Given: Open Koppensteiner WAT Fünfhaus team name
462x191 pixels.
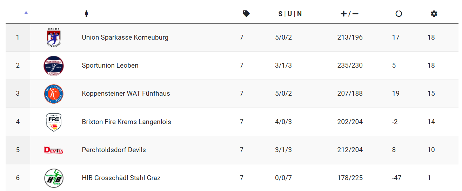Looking at the screenshot, I should coord(126,93).
